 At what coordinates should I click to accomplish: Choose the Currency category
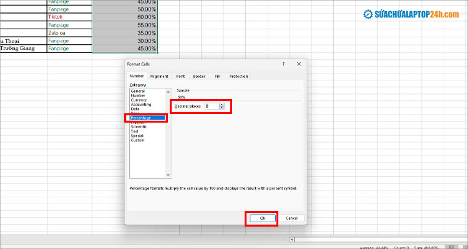pyautogui.click(x=139, y=100)
